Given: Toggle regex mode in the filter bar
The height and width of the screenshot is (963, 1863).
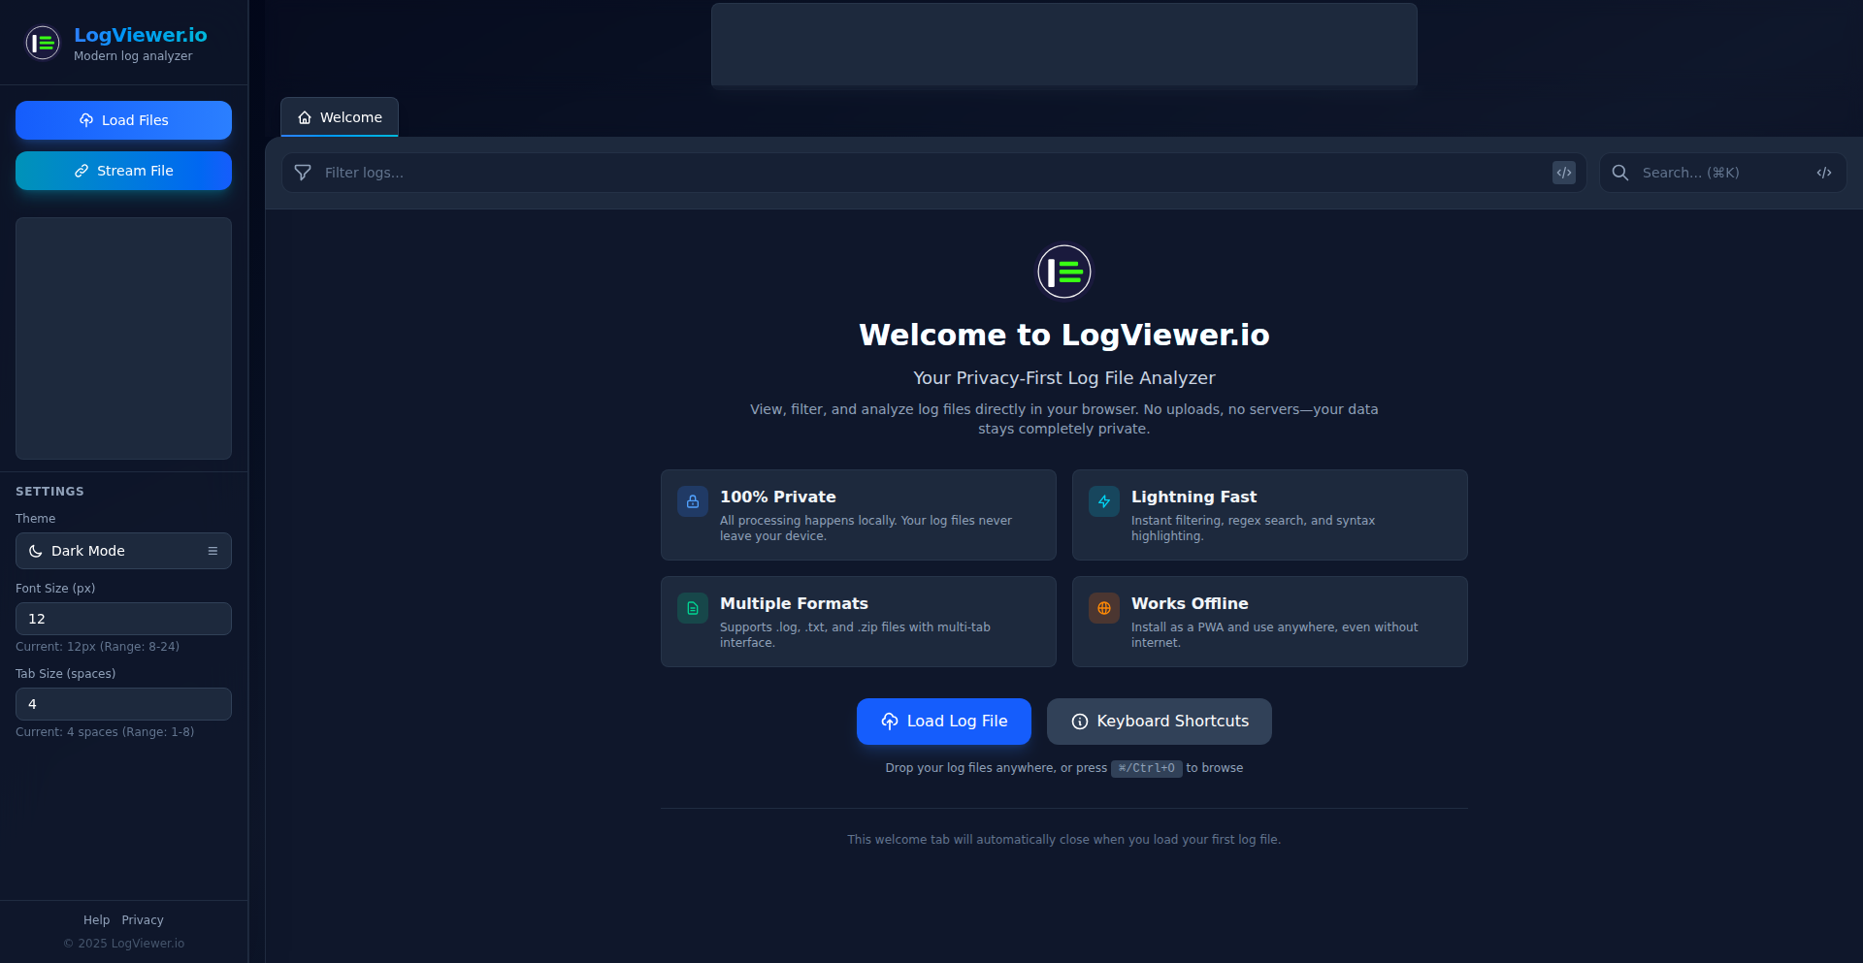Looking at the screenshot, I should (x=1564, y=173).
